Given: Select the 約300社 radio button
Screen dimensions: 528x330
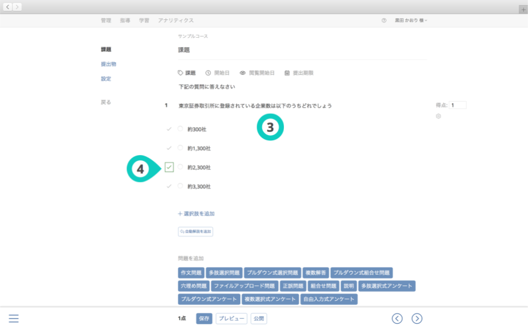Looking at the screenshot, I should [x=180, y=129].
